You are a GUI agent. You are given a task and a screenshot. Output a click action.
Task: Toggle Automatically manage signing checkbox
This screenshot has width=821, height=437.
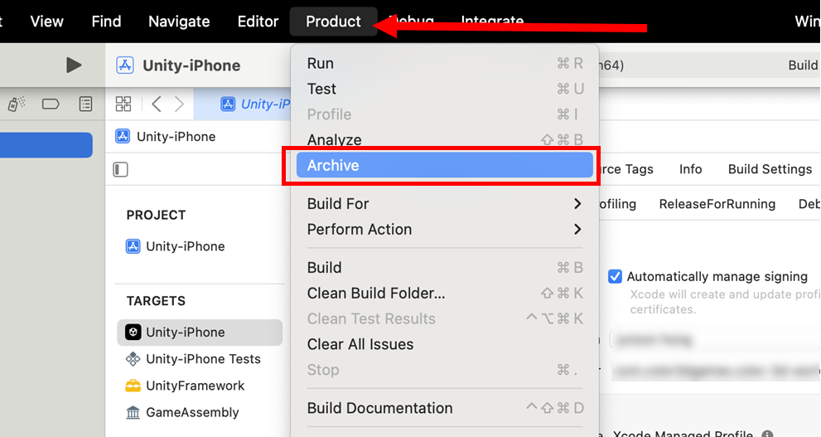point(616,277)
